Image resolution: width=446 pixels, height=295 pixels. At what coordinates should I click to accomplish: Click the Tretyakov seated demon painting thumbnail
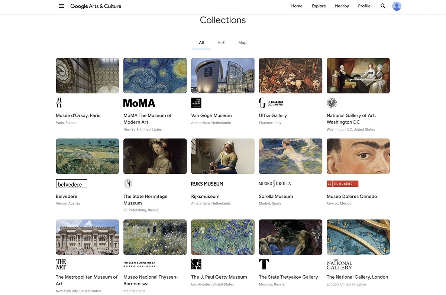click(x=291, y=237)
